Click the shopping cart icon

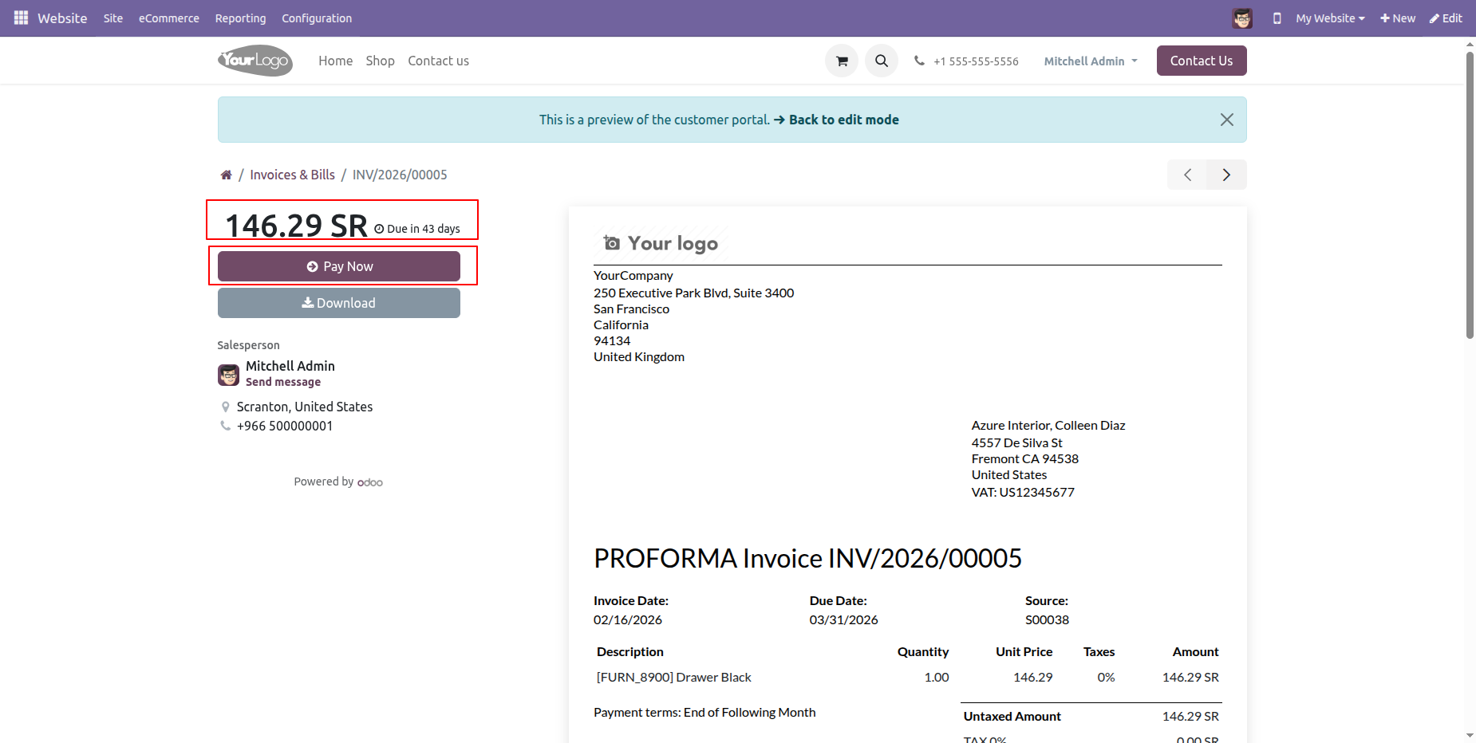coord(841,61)
